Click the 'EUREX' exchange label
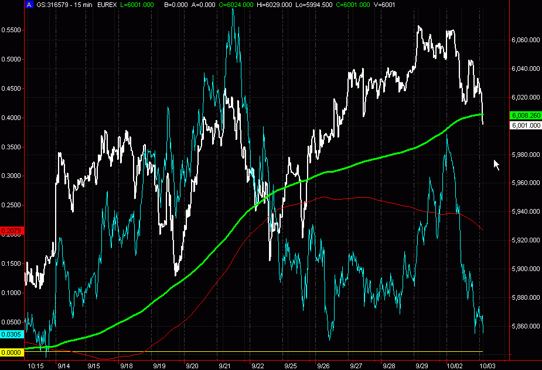This screenshot has width=542, height=370. point(107,5)
